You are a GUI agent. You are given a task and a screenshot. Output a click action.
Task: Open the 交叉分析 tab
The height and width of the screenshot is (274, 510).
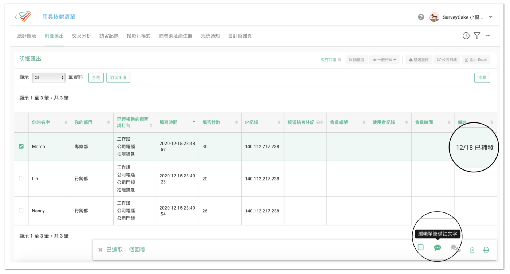coord(82,36)
